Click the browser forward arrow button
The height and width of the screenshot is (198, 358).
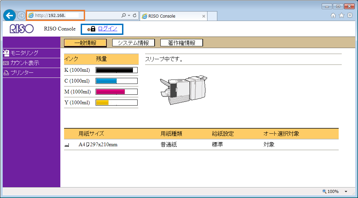coord(21,16)
